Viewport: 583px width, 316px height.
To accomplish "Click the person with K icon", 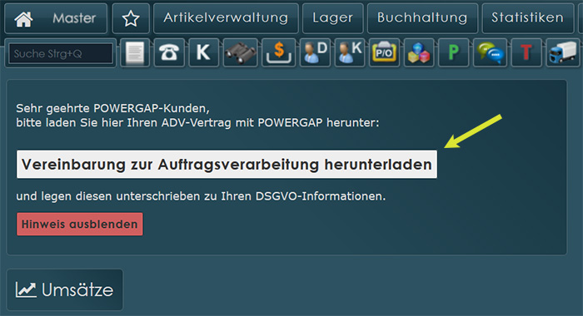I will pyautogui.click(x=350, y=52).
